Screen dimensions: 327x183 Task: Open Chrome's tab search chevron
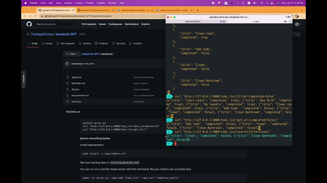pyautogui.click(x=302, y=10)
